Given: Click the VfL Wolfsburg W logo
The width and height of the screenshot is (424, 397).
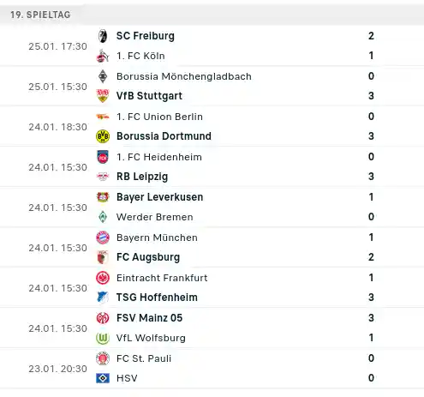Looking at the screenshot, I should (103, 338).
